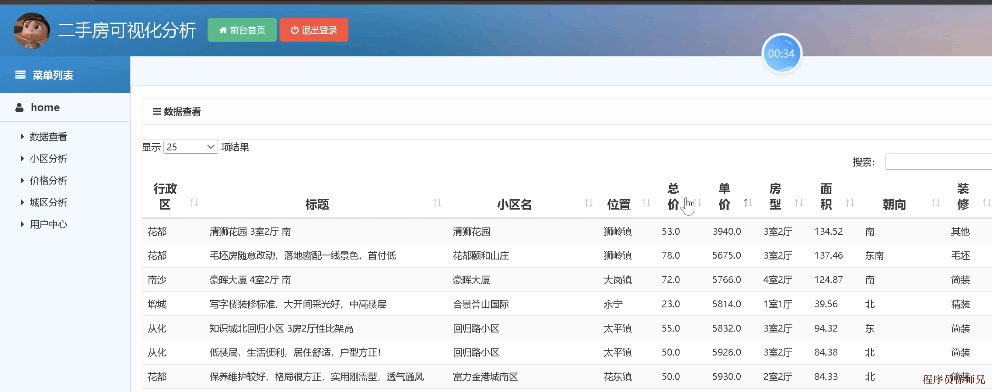Image resolution: width=992 pixels, height=392 pixels.
Task: Click the 菜单列表 list icon
Action: 20,75
